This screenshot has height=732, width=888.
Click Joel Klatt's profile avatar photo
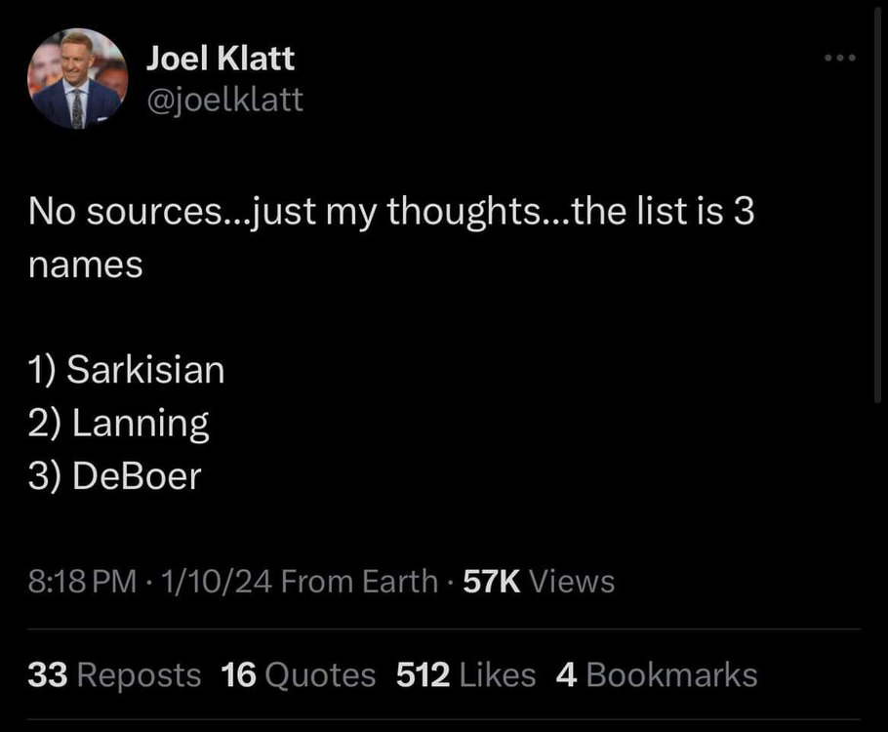pyautogui.click(x=78, y=78)
